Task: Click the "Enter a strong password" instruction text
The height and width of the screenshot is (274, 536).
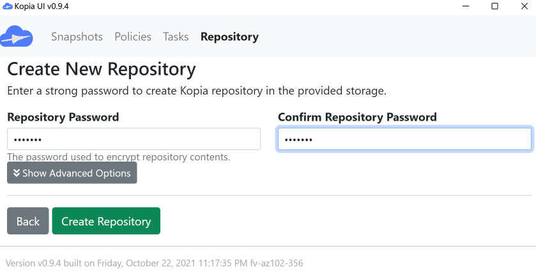Action: coord(196,91)
